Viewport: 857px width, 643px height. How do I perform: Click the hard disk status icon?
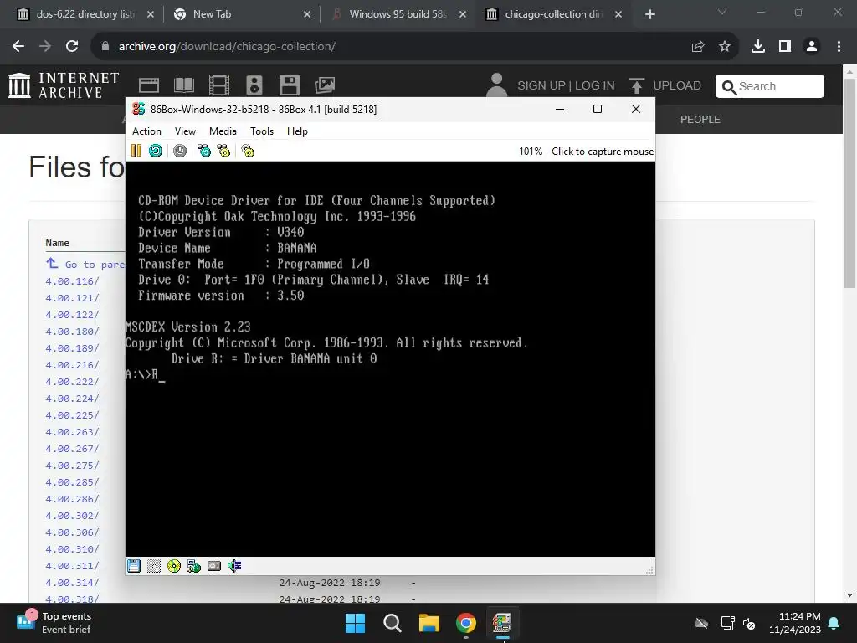pos(214,566)
